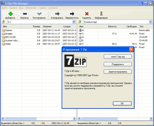Select the Games folder icon
This screenshot has height=126, width=154.
[4, 30]
